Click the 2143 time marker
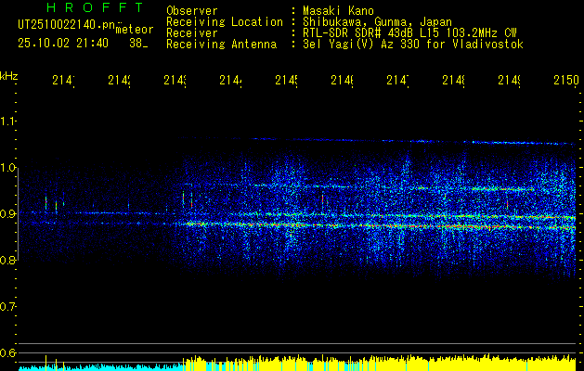This screenshot has width=584, height=371. pyautogui.click(x=175, y=81)
